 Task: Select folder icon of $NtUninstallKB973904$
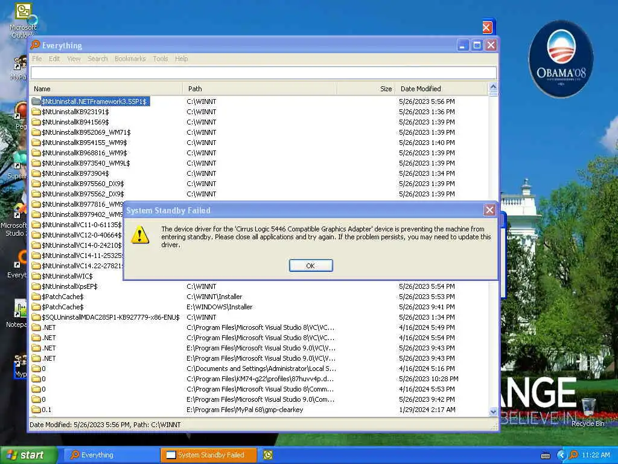point(36,173)
